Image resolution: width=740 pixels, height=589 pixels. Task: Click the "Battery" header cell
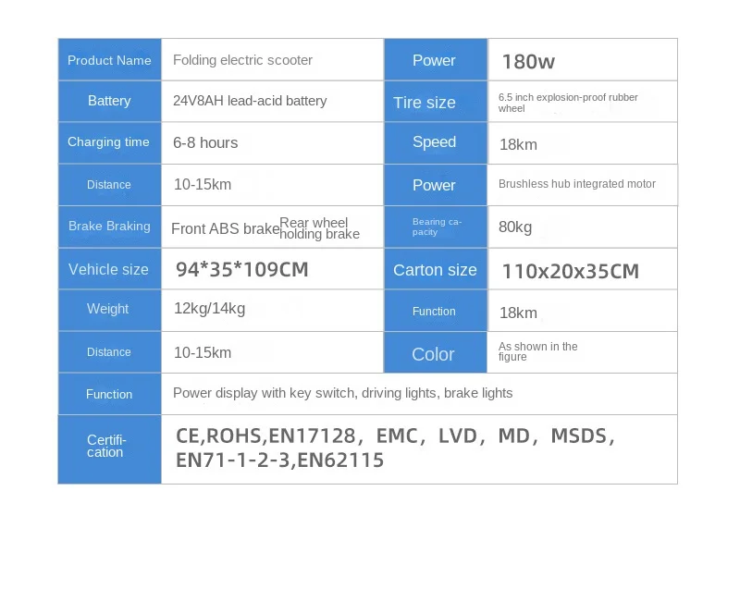click(109, 101)
